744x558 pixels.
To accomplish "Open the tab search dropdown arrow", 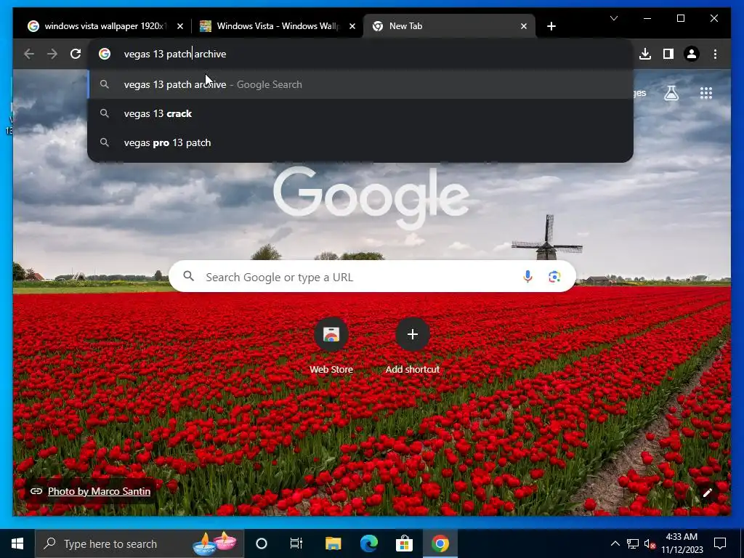I will 613,18.
